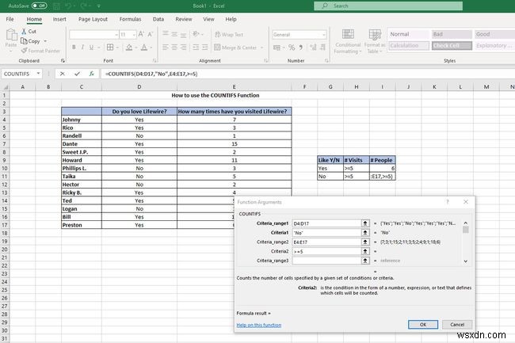This screenshot has height=343, width=515.
Task: Click the formula bar Enter checkmark
Action: [x=77, y=74]
